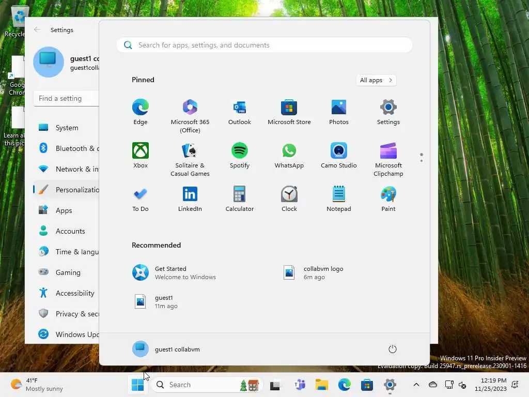Screen dimensions: 529x397
Task: Launch Spotify from Start menu
Action: click(x=240, y=155)
